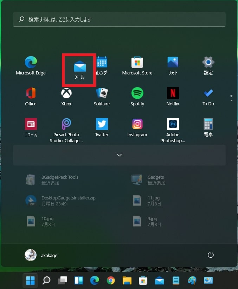Open Task View on the taskbar
The image size is (238, 289).
pos(63,281)
